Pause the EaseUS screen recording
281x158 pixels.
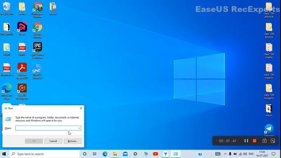pyautogui.click(x=246, y=141)
